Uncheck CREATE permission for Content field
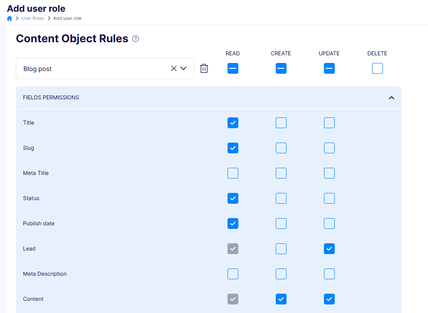This screenshot has width=428, height=313. [x=281, y=299]
